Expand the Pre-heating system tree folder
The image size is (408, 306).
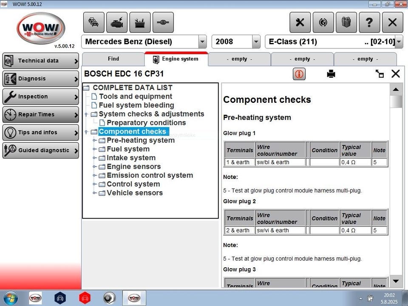tap(95, 141)
